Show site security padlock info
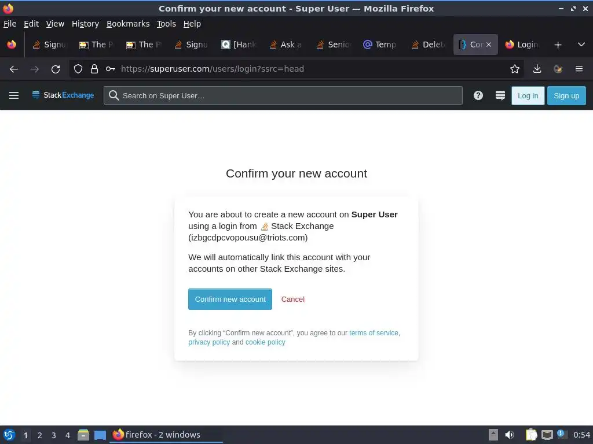Viewport: 593px width, 444px height. [x=94, y=69]
